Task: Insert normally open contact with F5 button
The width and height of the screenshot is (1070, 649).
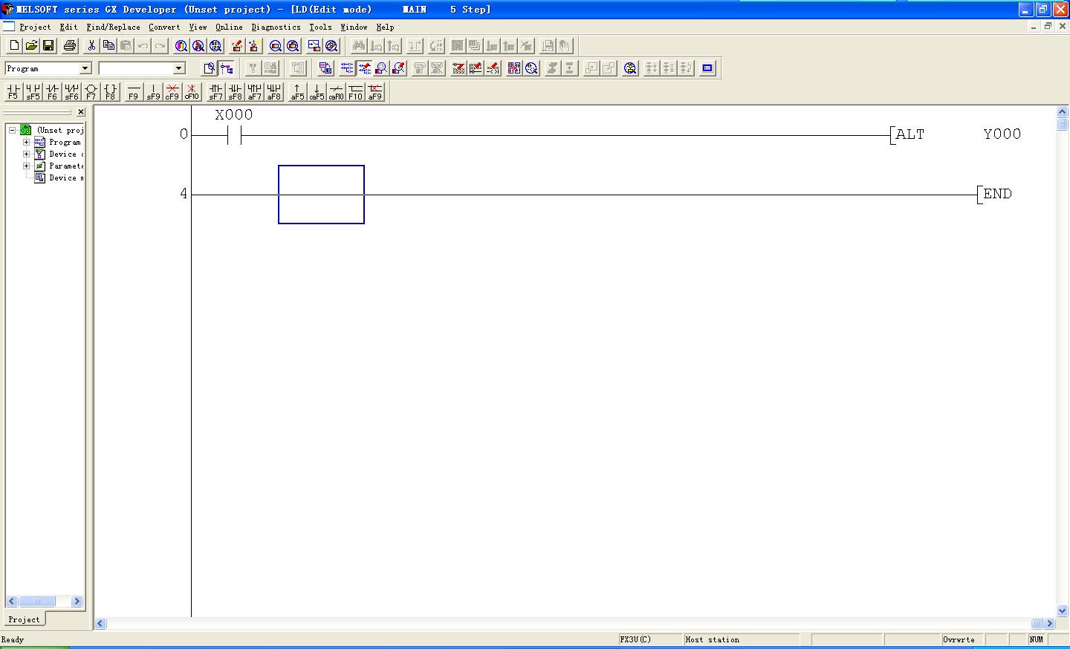Action: coord(13,91)
